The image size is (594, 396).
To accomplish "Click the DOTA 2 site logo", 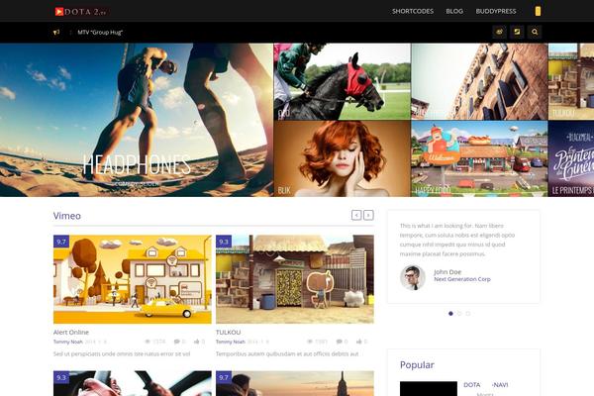I will [81, 11].
